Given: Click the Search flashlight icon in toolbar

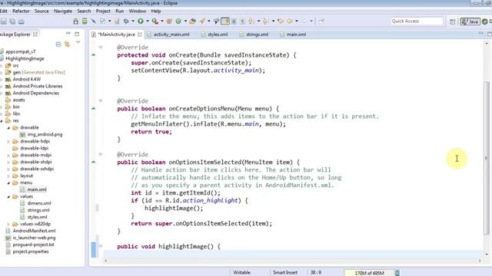Looking at the screenshot, I should click(x=202, y=21).
